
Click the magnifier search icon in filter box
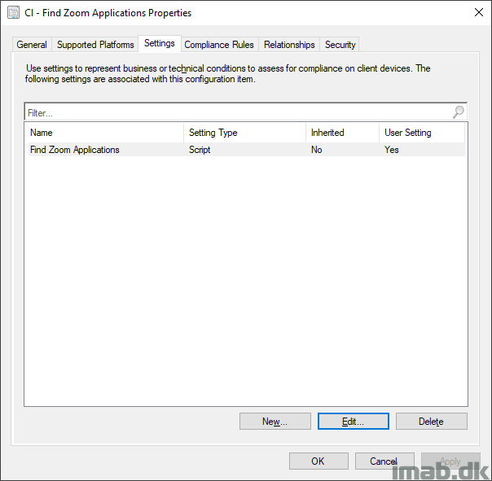click(458, 112)
